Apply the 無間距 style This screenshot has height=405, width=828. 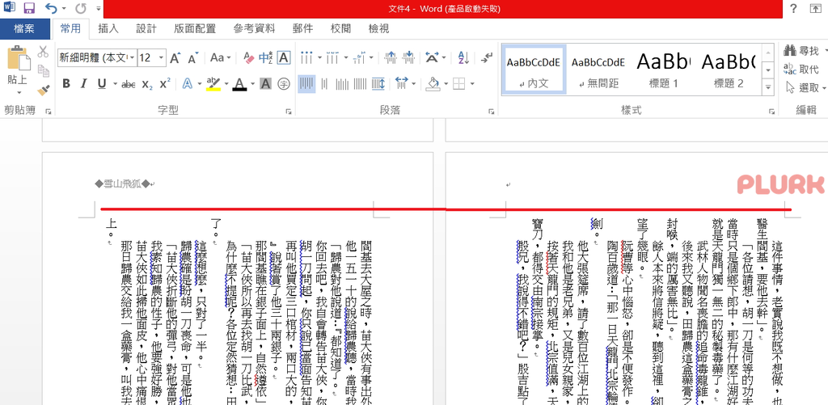tap(598, 70)
